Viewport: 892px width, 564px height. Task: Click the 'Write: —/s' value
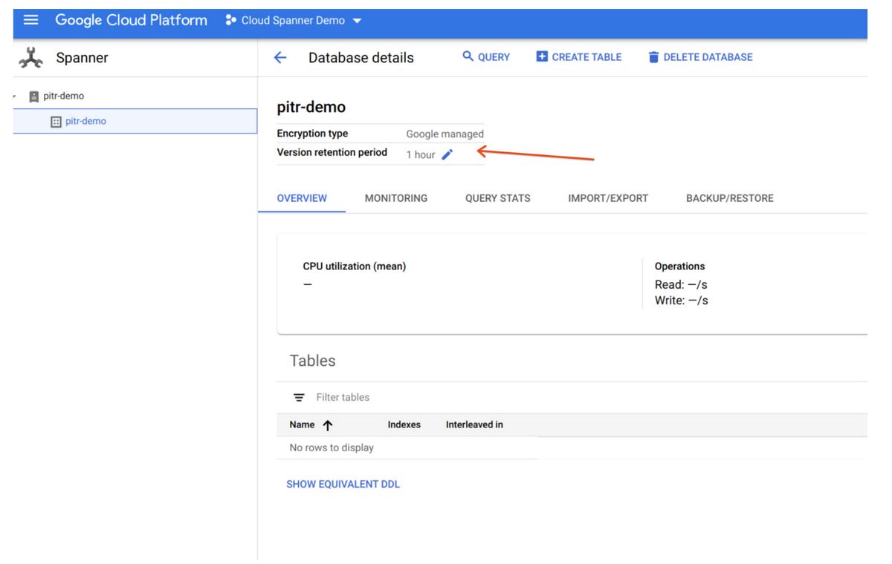tap(682, 301)
